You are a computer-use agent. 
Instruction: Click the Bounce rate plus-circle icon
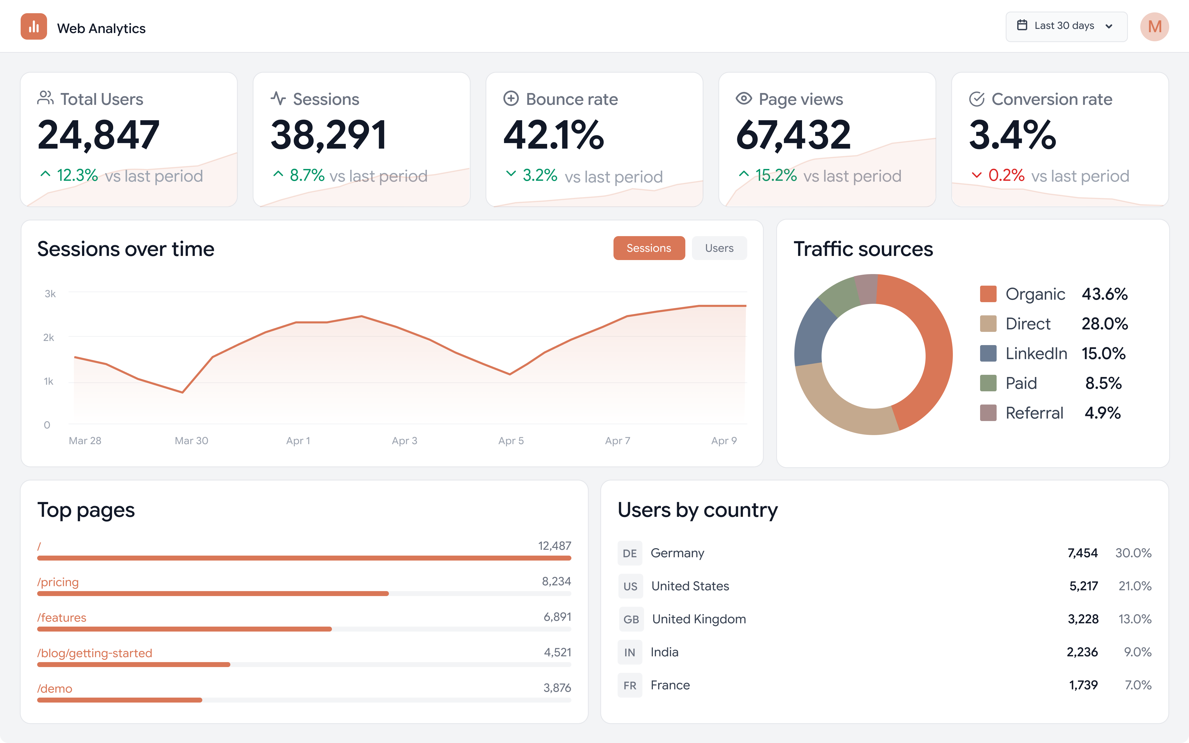click(x=511, y=98)
